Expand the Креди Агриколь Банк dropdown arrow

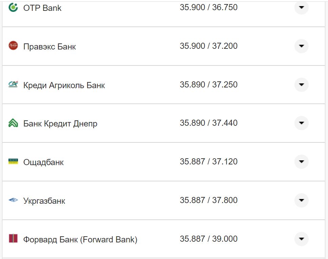coord(301,85)
